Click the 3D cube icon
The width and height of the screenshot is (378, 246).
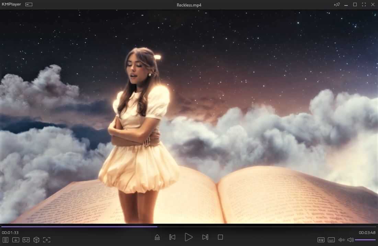click(36, 240)
